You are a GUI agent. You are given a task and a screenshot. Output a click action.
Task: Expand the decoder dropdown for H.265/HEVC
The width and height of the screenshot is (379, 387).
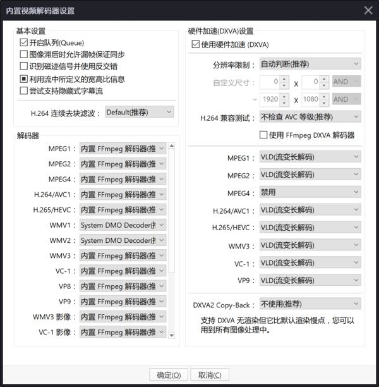123,210
